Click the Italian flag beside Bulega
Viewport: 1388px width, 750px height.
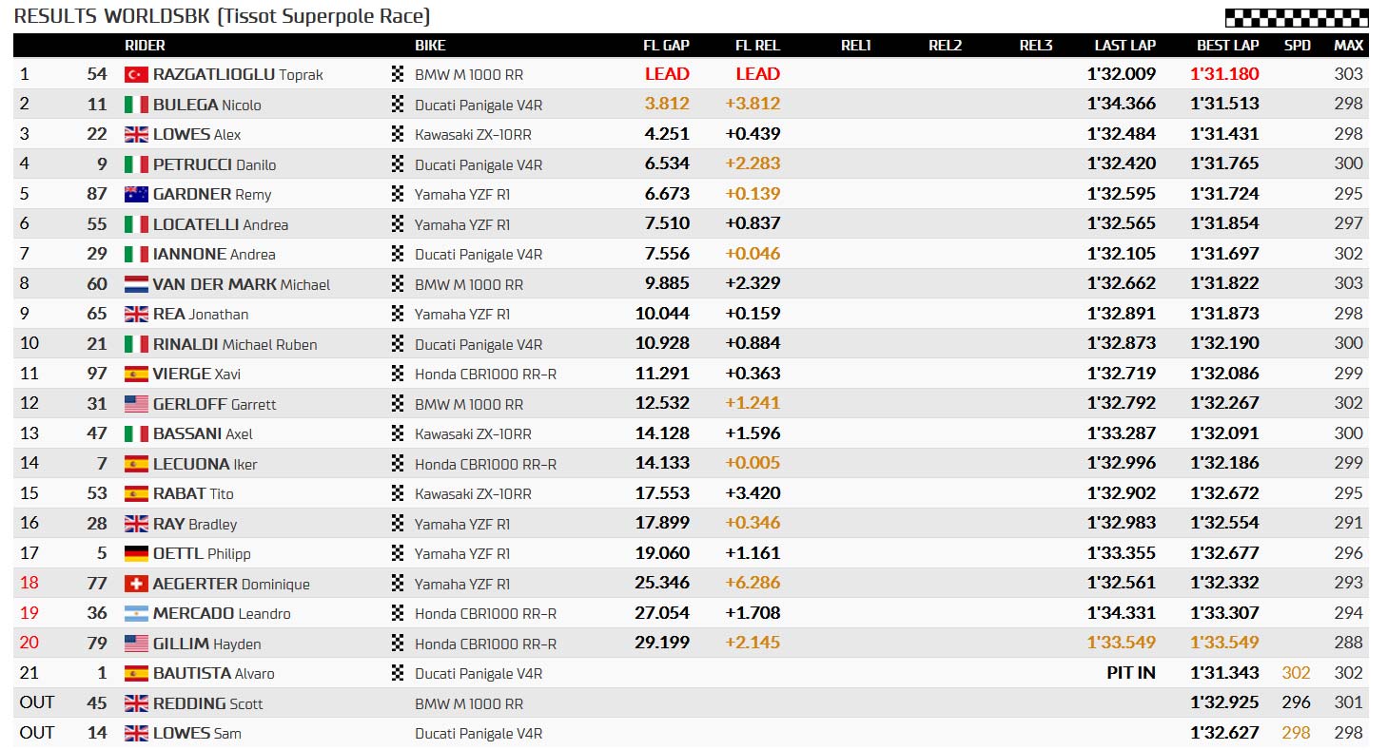136,105
